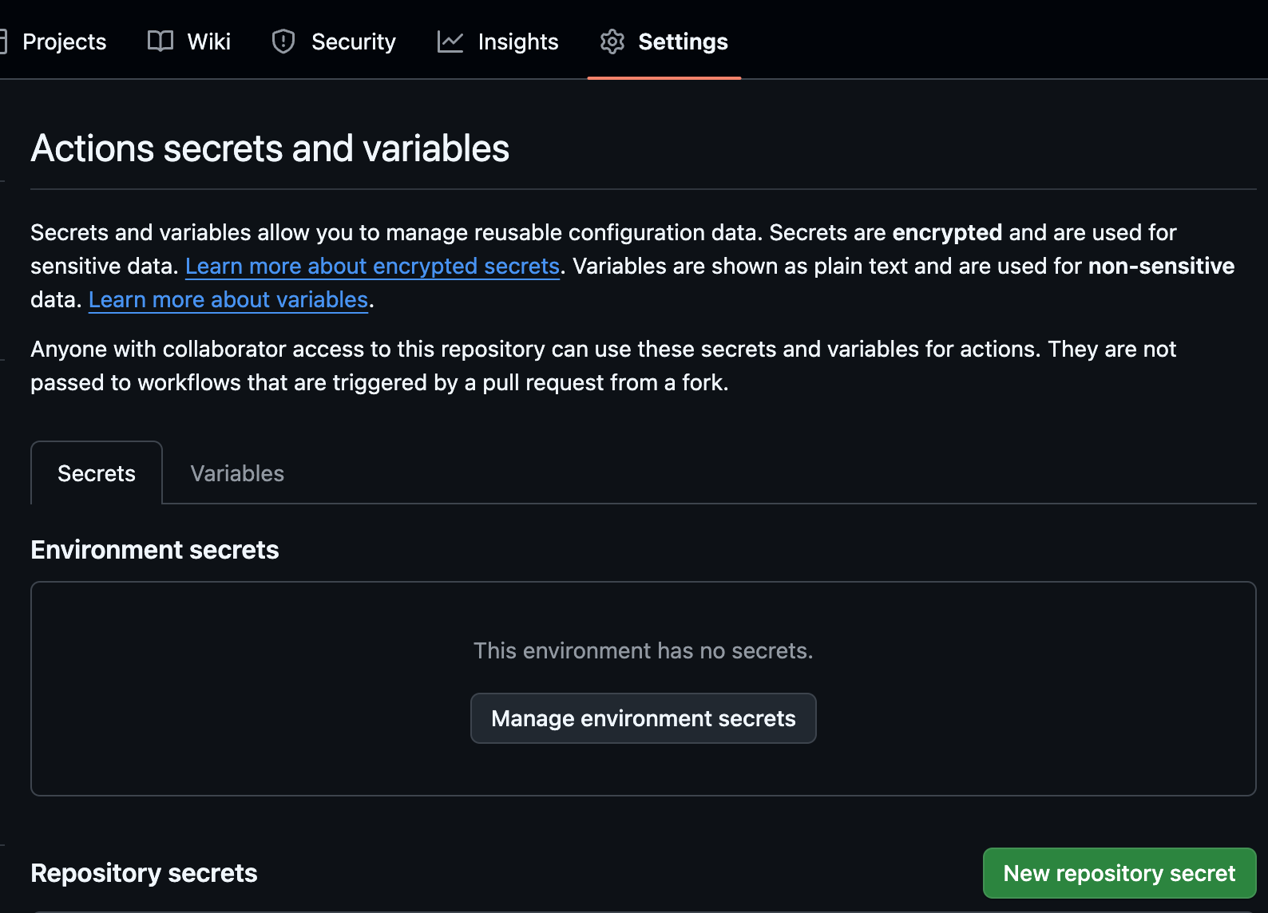Open "Learn more about encrypted secrets" link
Screen dimensions: 1268x913
[x=372, y=266]
